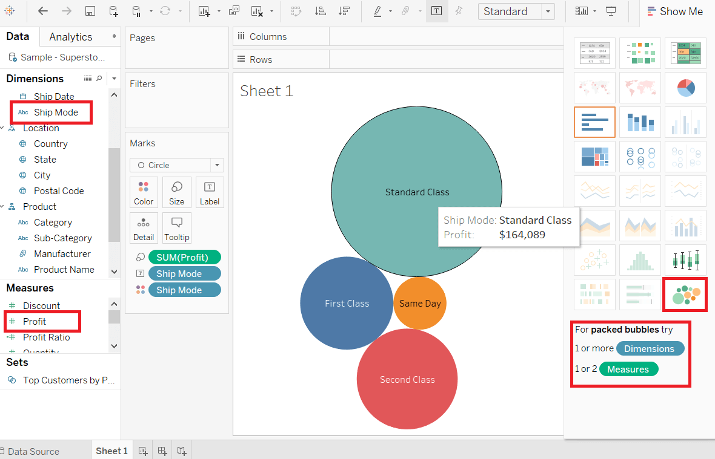The height and width of the screenshot is (459, 715).
Task: Click the Show/Hide Cards icon
Action: coord(582,11)
